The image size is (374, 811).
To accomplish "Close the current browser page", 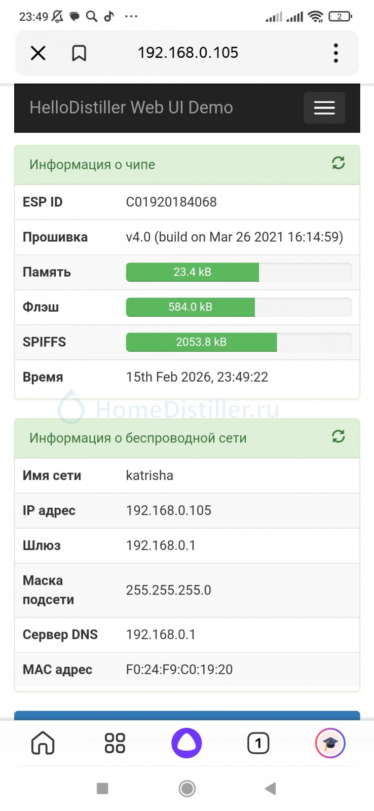I will click(38, 53).
